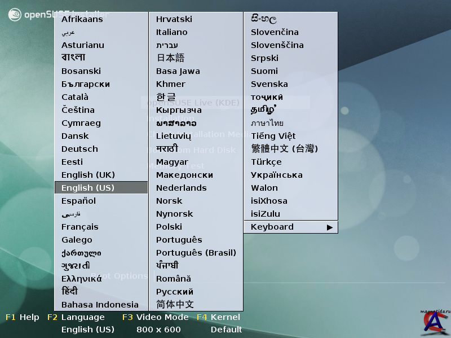Image resolution: width=451 pixels, height=338 pixels.
Task: Open F4 Kernel options
Action: tap(219, 317)
